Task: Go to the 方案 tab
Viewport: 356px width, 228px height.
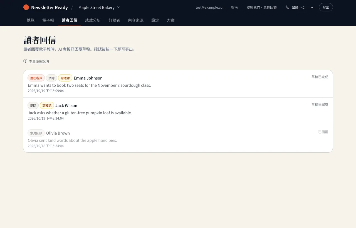Action: (x=171, y=20)
